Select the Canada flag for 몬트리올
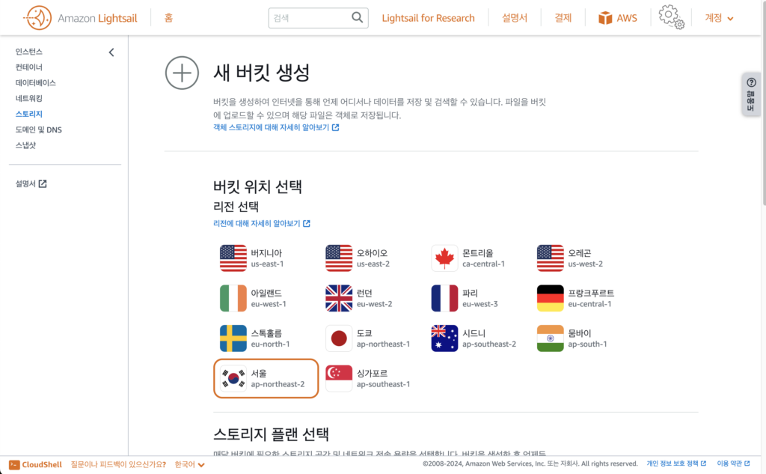This screenshot has height=474, width=766. coord(444,258)
